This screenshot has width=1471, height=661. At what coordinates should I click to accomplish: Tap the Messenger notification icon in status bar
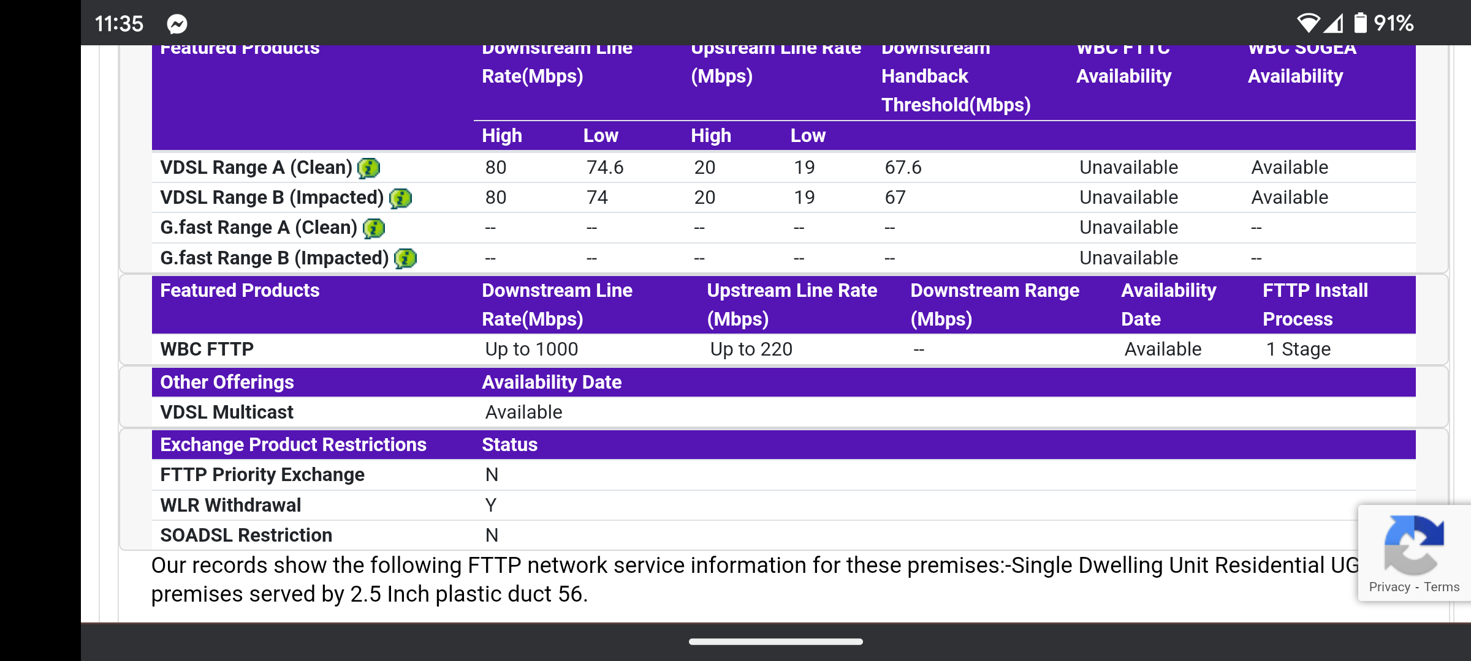[177, 24]
